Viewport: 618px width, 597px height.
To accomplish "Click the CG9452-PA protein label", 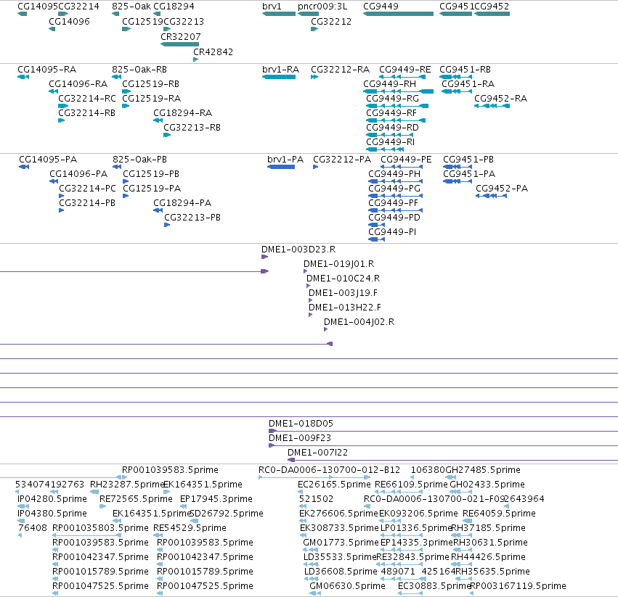I will pyautogui.click(x=502, y=189).
